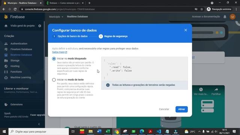Show hidden system tray icons
The image size is (240, 135).
click(x=199, y=132)
